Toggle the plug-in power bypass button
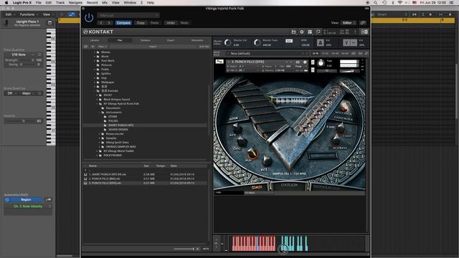This screenshot has width=459, height=258. [89, 18]
